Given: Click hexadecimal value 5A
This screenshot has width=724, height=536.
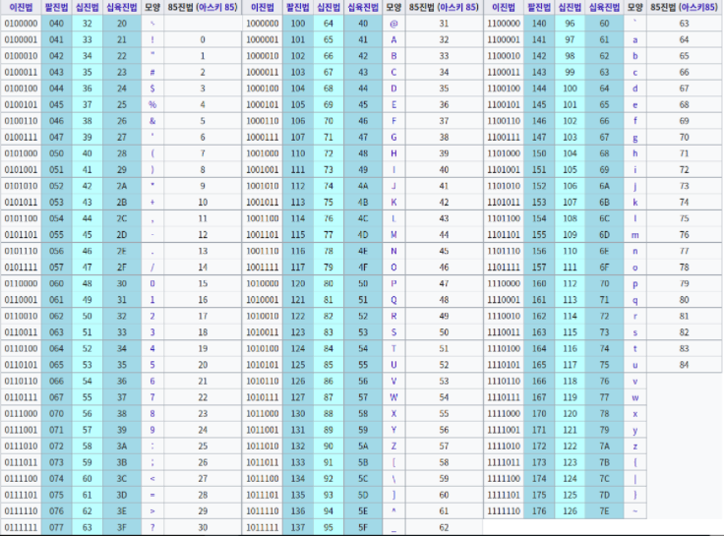Looking at the screenshot, I should pos(363,446).
